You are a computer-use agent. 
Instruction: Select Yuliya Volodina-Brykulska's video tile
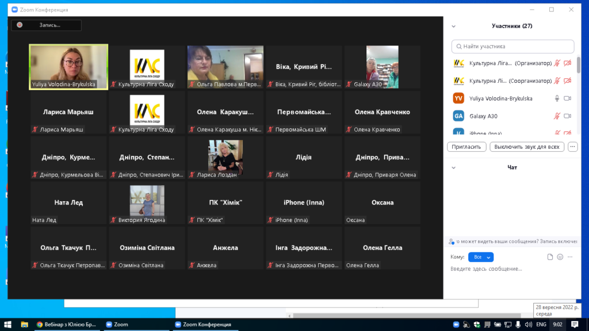point(68,67)
